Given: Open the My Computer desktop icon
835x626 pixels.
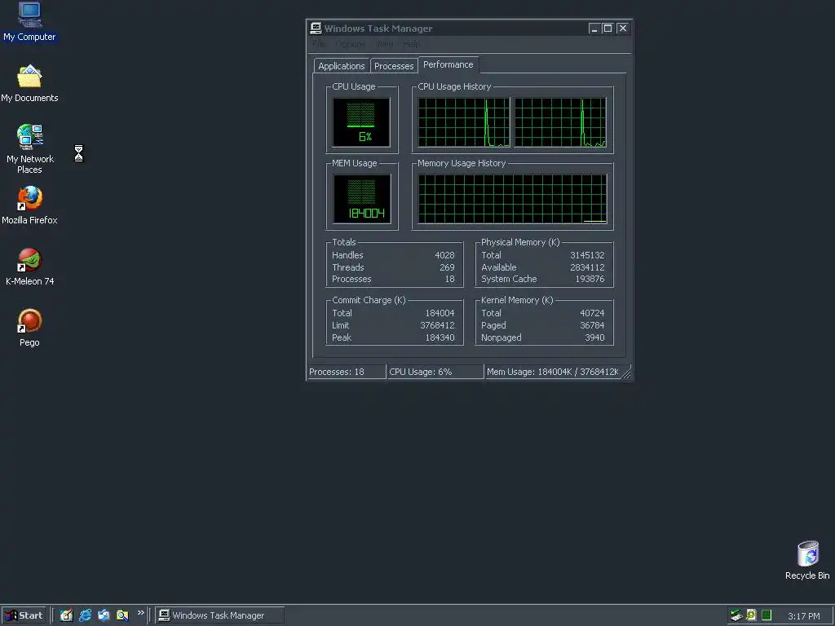Looking at the screenshot, I should pyautogui.click(x=29, y=21).
